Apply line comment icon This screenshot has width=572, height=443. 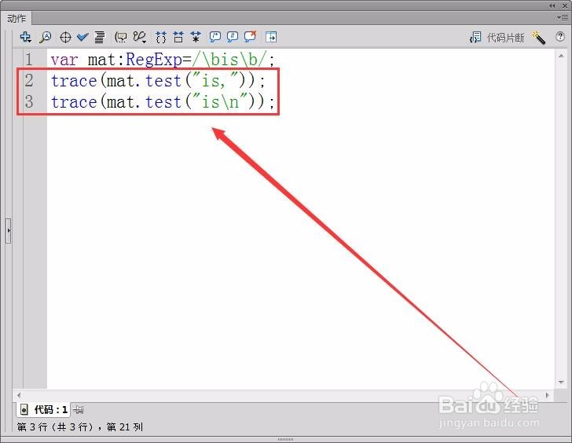(233, 37)
